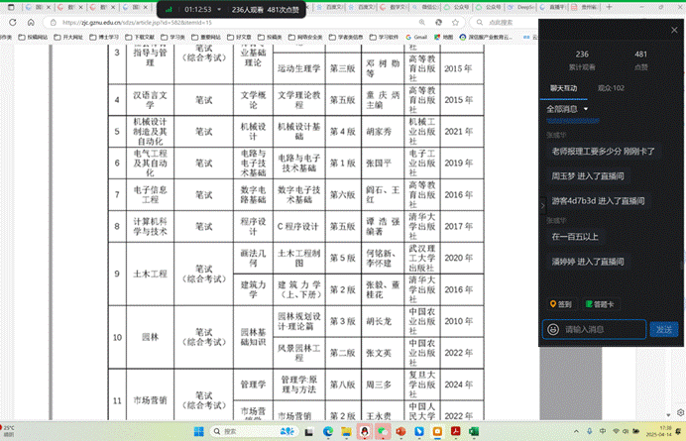Bookmark this page with the star icon
Image resolution: width=686 pixels, height=441 pixels.
(x=455, y=23)
